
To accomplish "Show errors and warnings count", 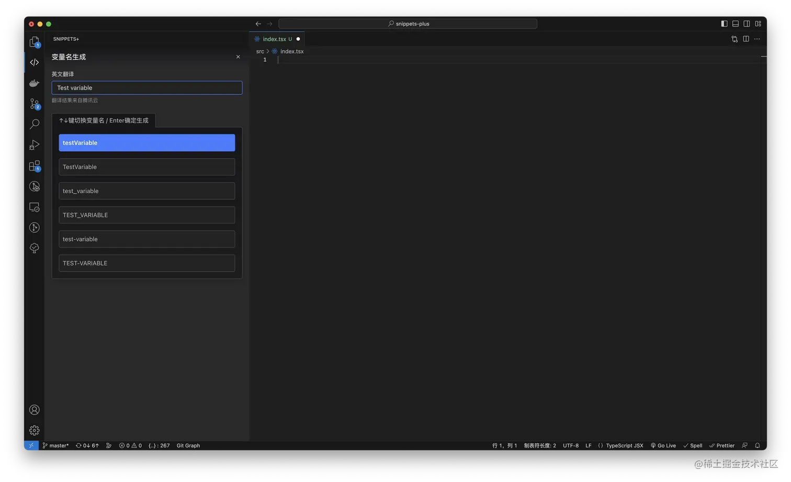I will (130, 445).
